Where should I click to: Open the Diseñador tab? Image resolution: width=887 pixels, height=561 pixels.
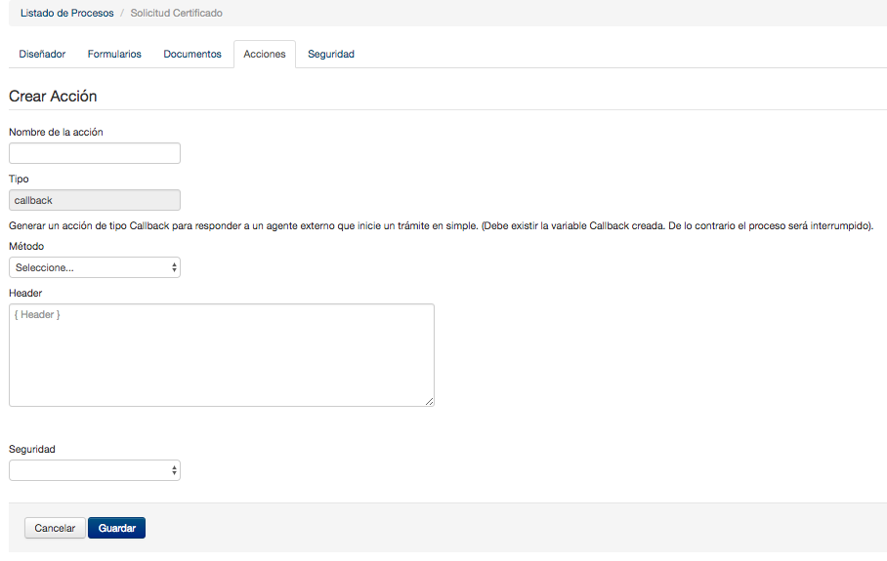click(42, 55)
